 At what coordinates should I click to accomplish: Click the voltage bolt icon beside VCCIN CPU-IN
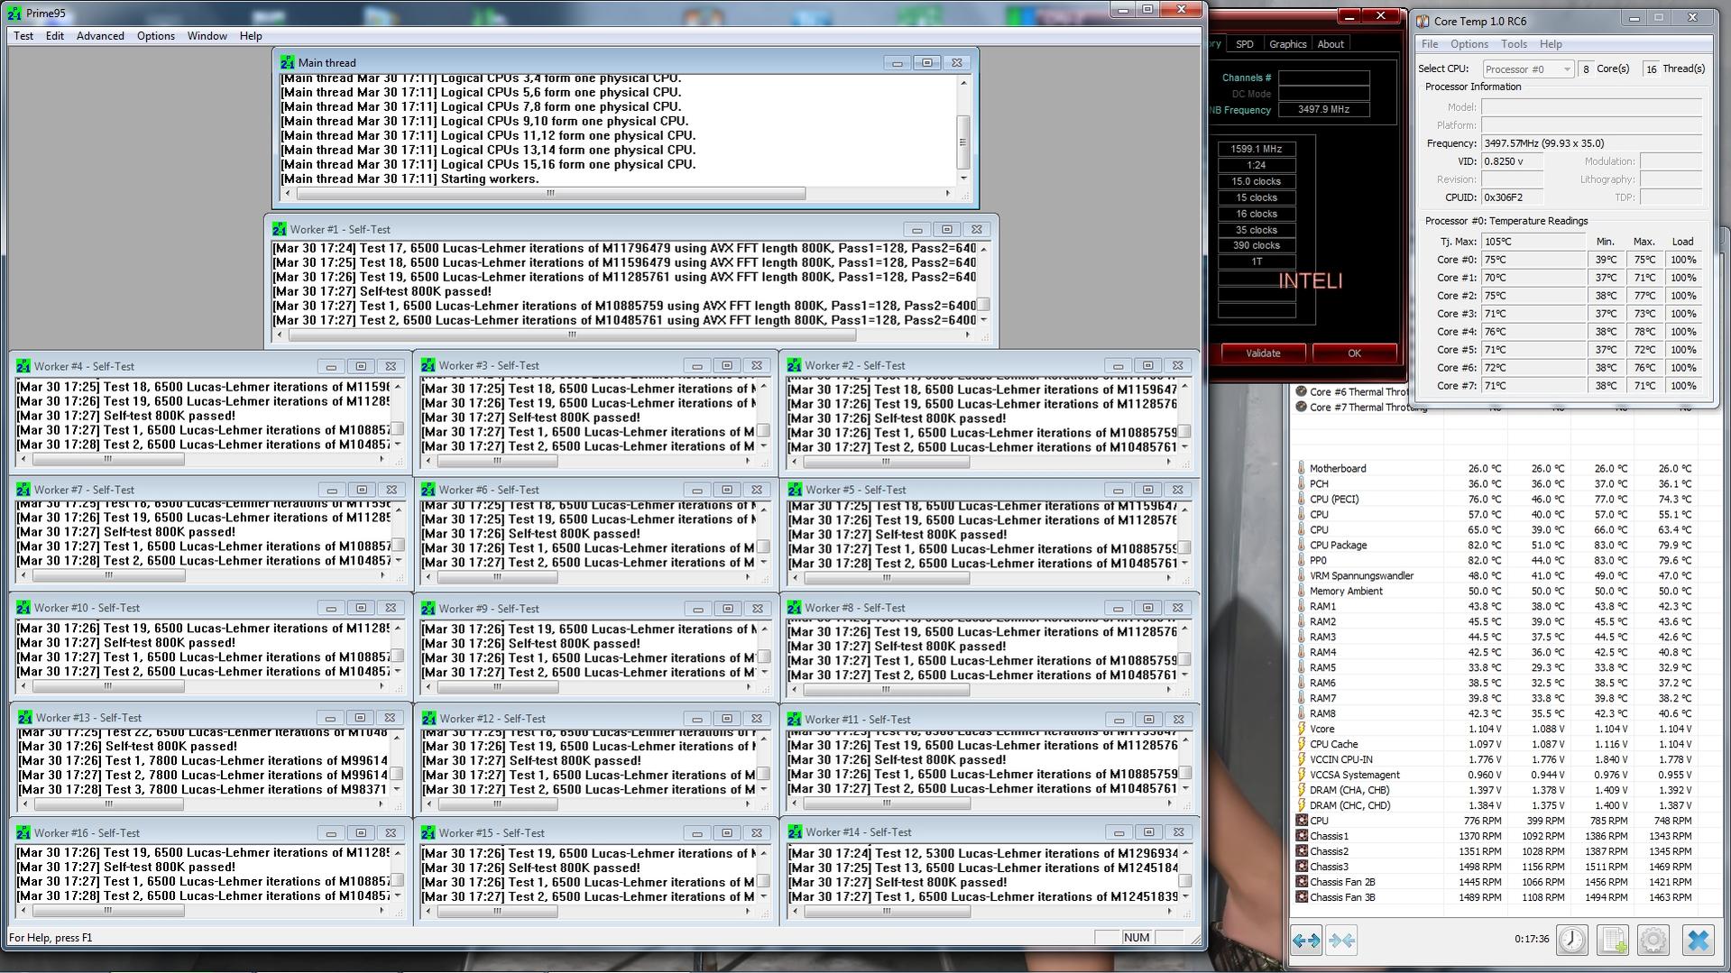click(1301, 759)
